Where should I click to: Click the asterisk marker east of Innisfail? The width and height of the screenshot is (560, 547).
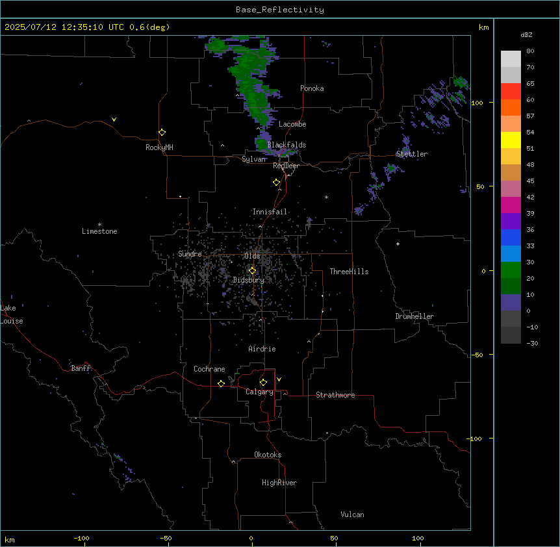point(326,197)
